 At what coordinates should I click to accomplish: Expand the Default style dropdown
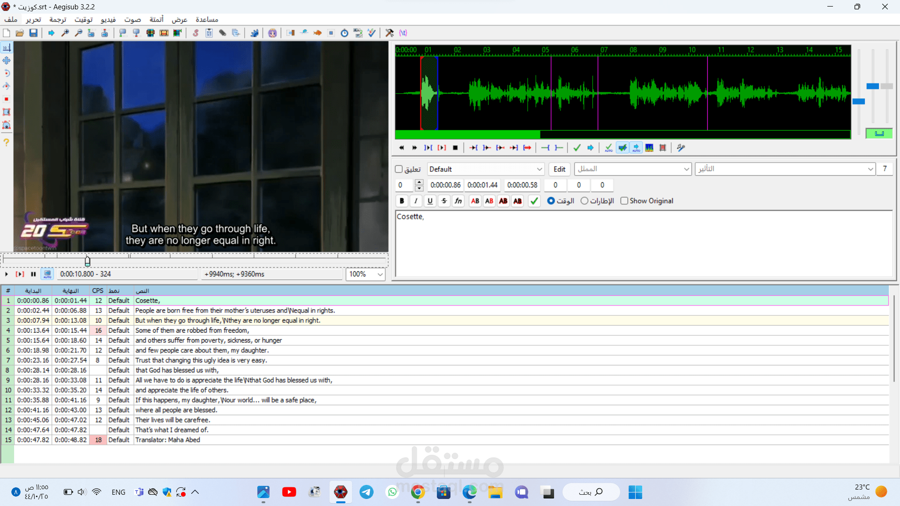coord(539,169)
